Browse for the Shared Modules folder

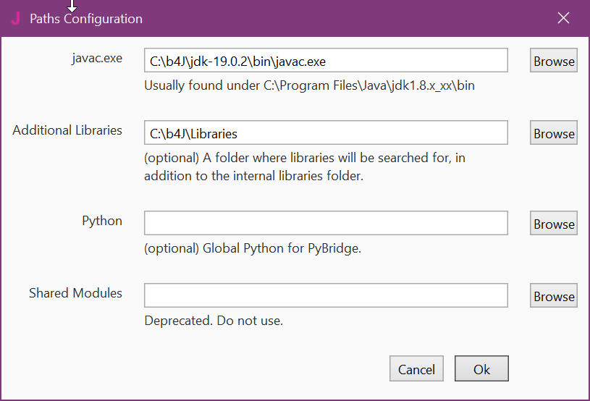[554, 295]
